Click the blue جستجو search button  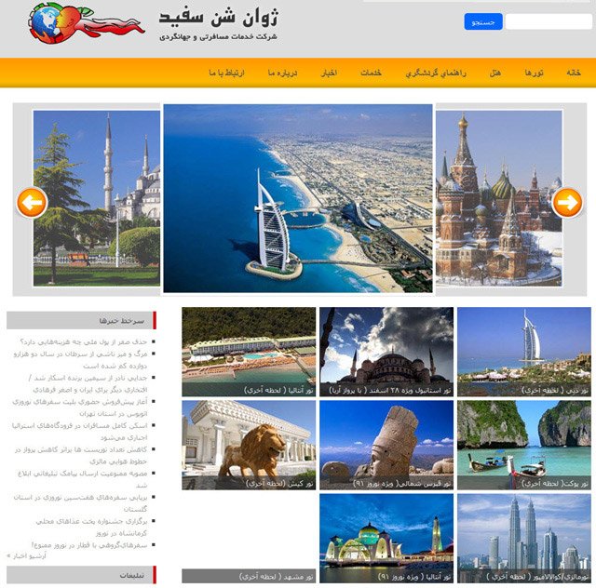coord(483,21)
